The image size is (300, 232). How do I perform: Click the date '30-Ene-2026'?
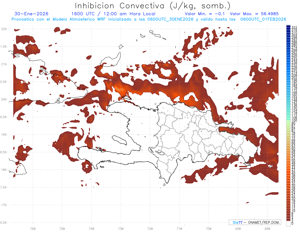point(31,14)
